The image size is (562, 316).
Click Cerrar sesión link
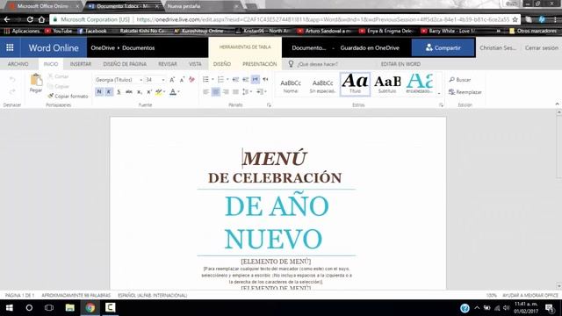click(542, 47)
